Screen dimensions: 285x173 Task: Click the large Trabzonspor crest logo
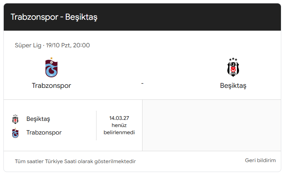click(x=51, y=67)
